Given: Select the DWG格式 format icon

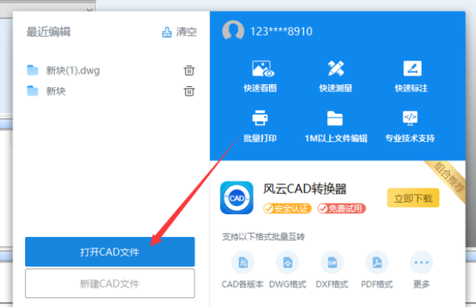Looking at the screenshot, I should click(x=287, y=262).
